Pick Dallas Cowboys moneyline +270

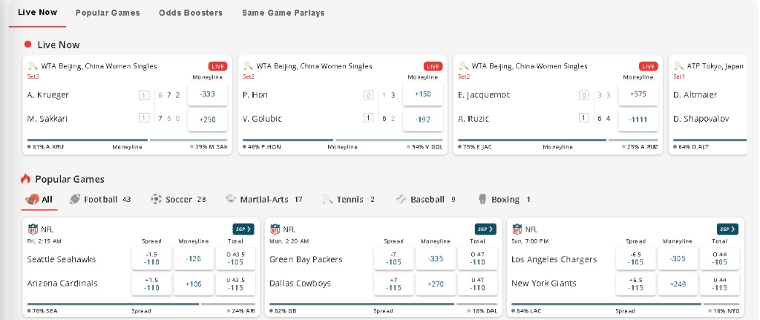(x=436, y=284)
